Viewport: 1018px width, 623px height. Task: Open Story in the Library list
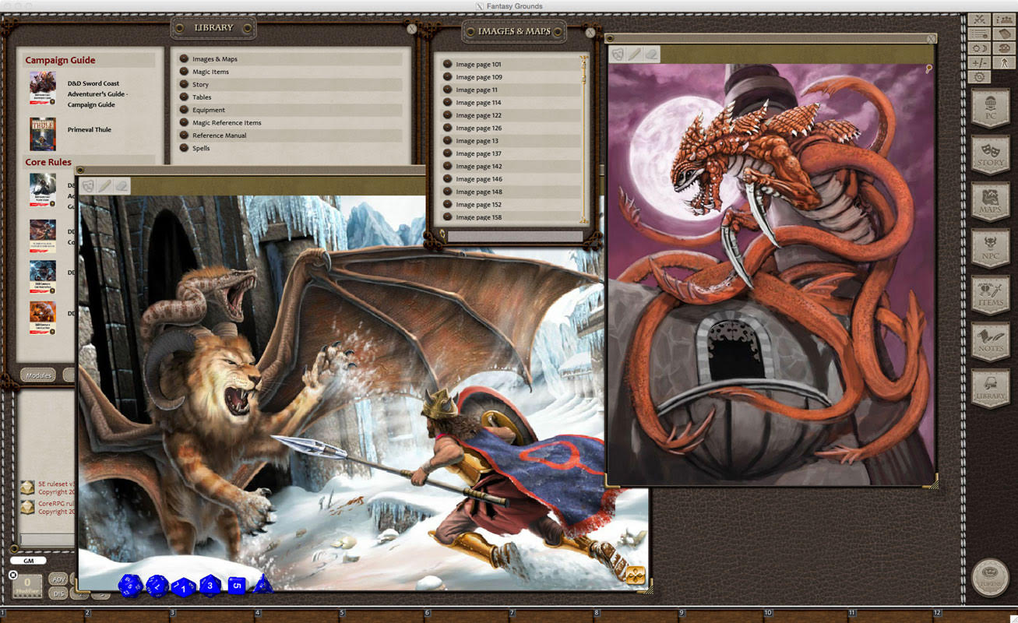290,84
